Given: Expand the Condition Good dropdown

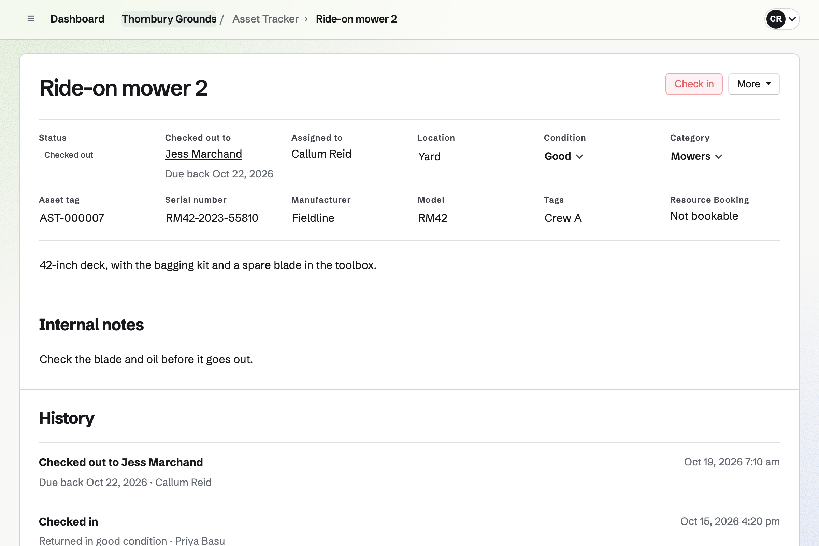Looking at the screenshot, I should [564, 156].
